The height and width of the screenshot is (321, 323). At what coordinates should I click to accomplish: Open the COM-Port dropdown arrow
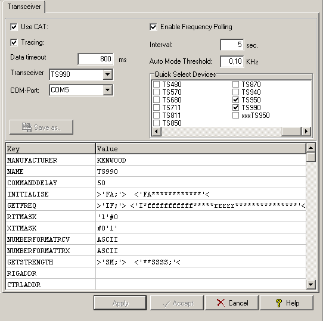tap(108, 90)
